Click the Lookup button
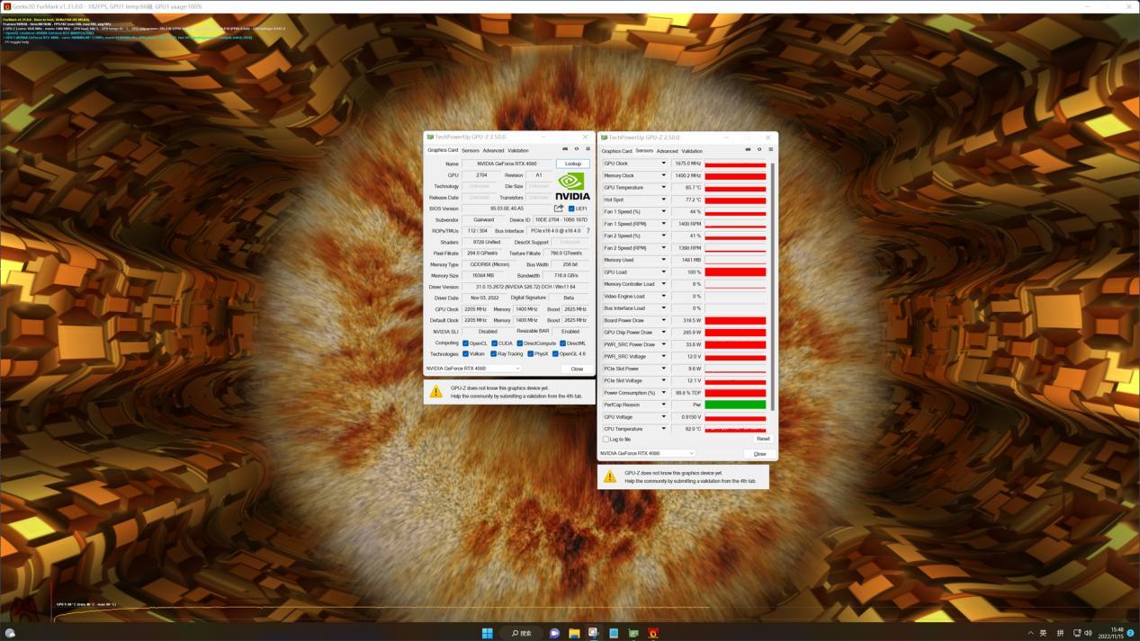This screenshot has width=1140, height=641. 571,164
